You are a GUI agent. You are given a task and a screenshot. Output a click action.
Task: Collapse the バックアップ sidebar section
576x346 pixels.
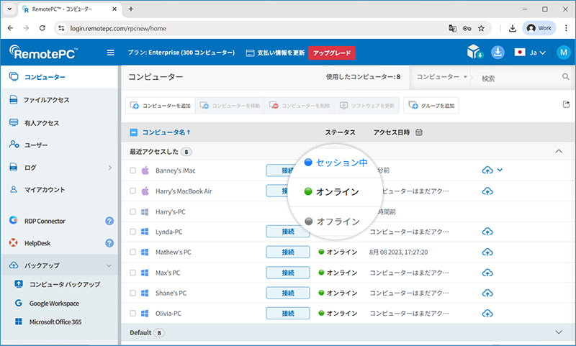tap(109, 265)
